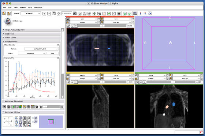
Task: Close the Intensity Plot frame
Action: point(58,58)
